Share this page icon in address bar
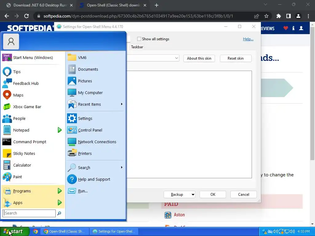 point(257,16)
